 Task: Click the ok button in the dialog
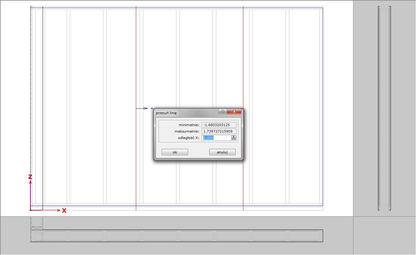click(x=175, y=152)
